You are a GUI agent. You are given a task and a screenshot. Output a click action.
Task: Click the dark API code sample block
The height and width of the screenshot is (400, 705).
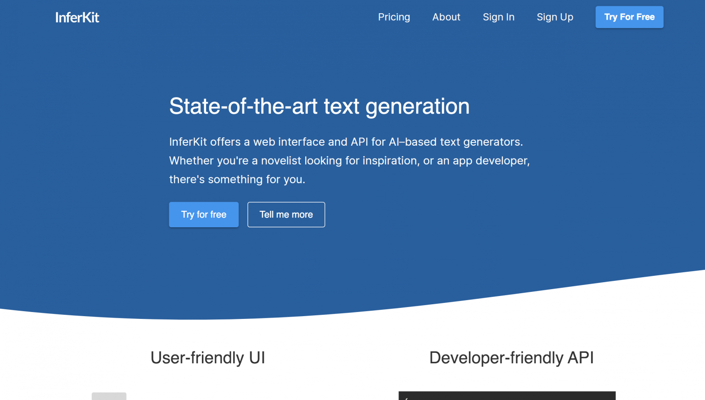point(507,396)
